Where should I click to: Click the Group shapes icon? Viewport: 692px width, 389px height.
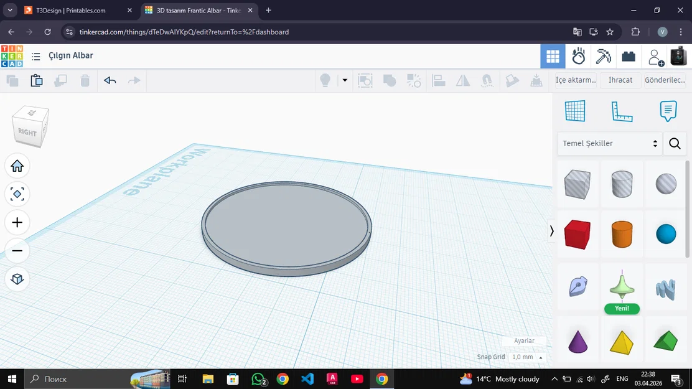(389, 80)
